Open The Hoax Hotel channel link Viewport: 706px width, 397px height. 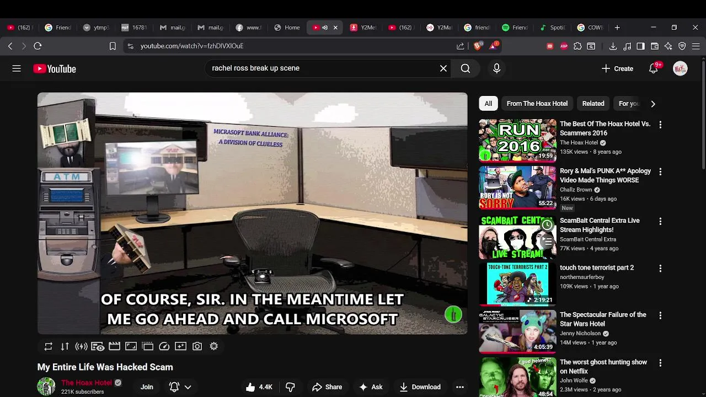click(x=87, y=383)
